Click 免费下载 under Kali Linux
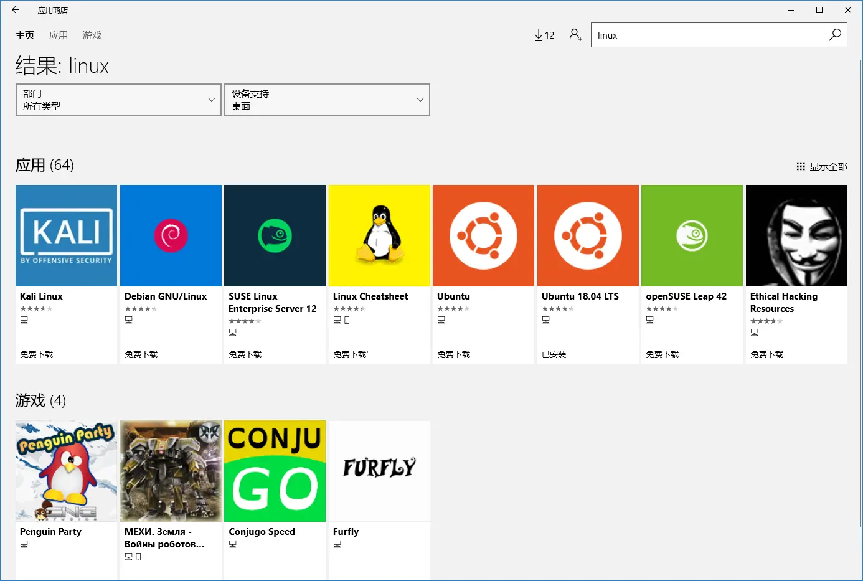Screen dimensions: 863x581 click(x=37, y=354)
